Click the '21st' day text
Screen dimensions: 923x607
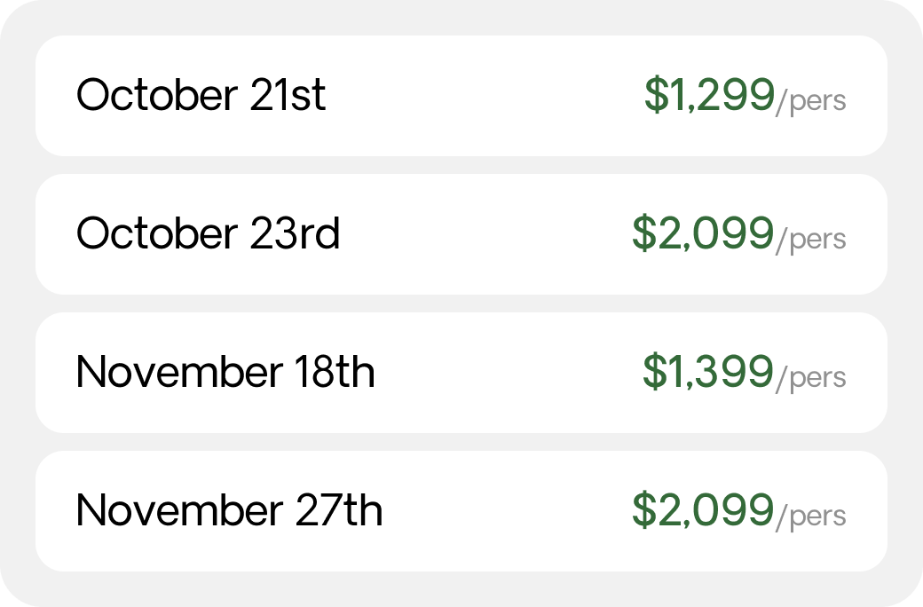(x=288, y=95)
